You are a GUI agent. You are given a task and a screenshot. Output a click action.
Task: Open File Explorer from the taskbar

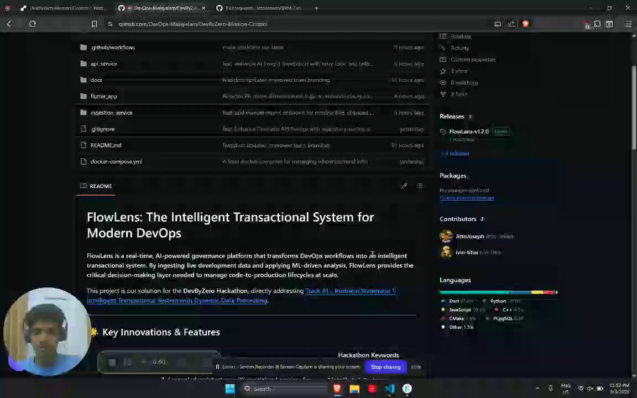coord(354,389)
